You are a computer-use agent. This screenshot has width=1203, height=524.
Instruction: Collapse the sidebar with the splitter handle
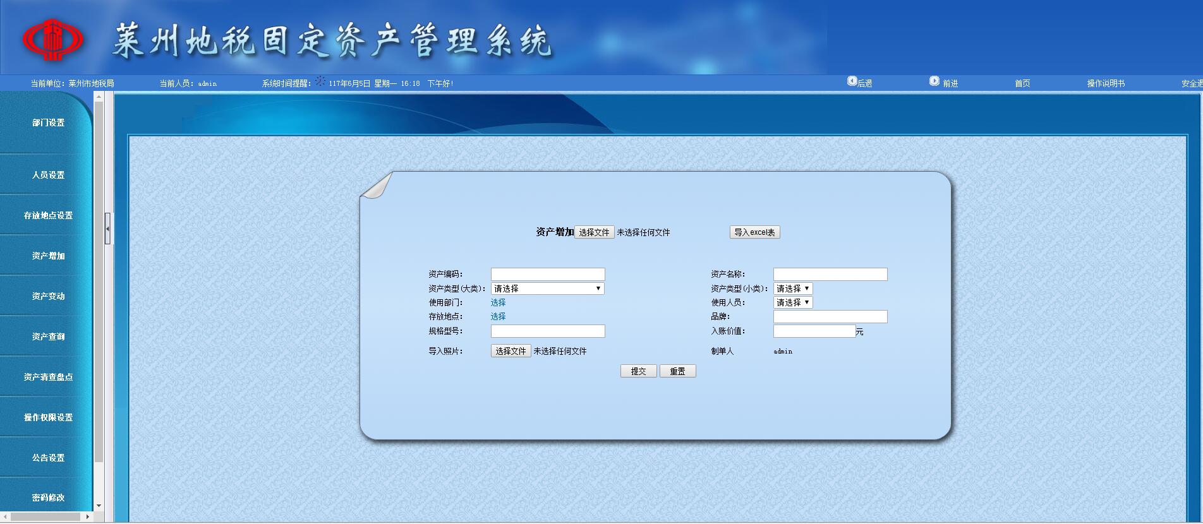tap(108, 229)
